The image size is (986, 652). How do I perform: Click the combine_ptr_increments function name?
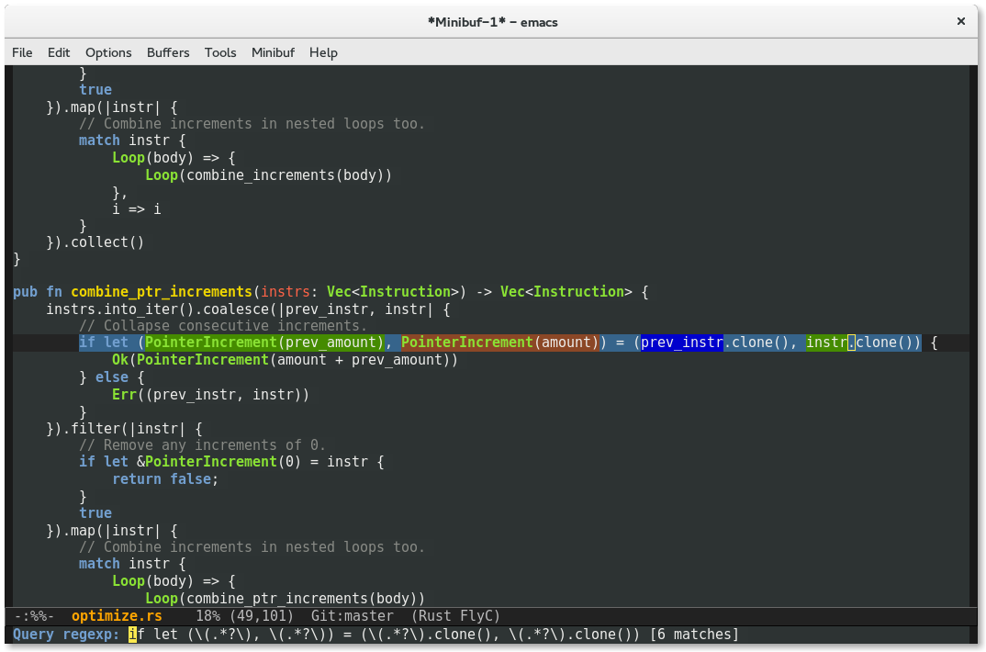(162, 292)
